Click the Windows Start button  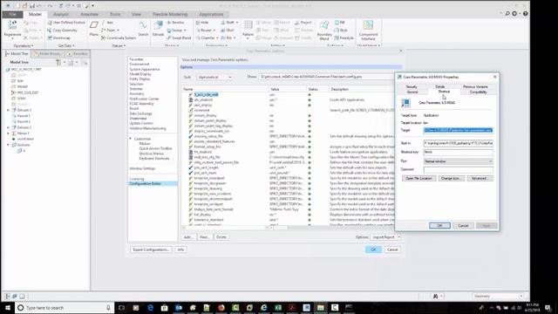click(x=8, y=308)
